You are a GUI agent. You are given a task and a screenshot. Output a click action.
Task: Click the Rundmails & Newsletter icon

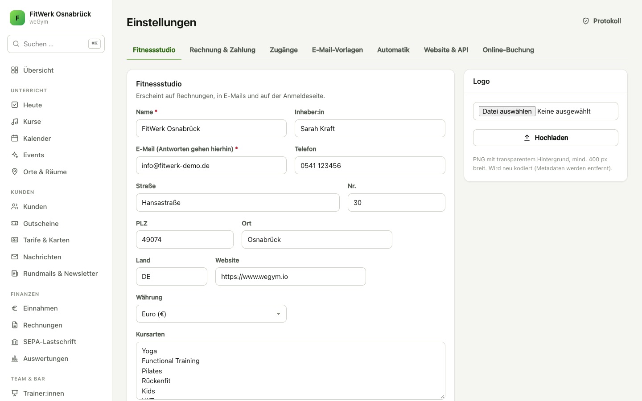(x=15, y=273)
